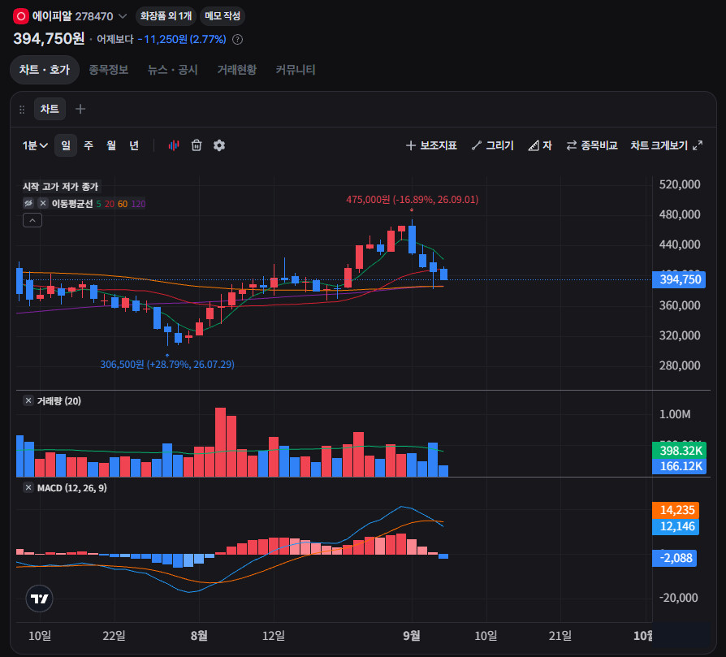This screenshot has height=657, width=726.
Task: Collapse the indicator legend with chevron up
Action: (32, 220)
